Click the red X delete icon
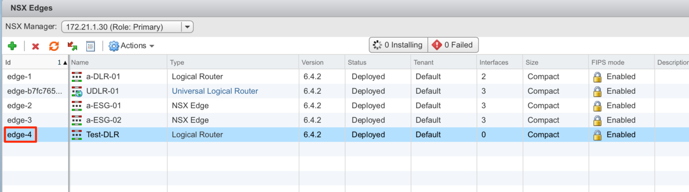The image size is (689, 192). pos(35,46)
